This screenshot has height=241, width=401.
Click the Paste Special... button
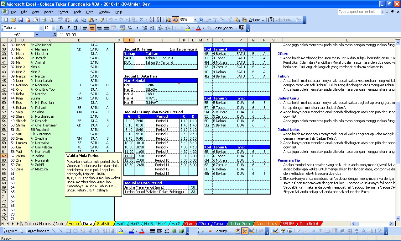[x=225, y=28]
